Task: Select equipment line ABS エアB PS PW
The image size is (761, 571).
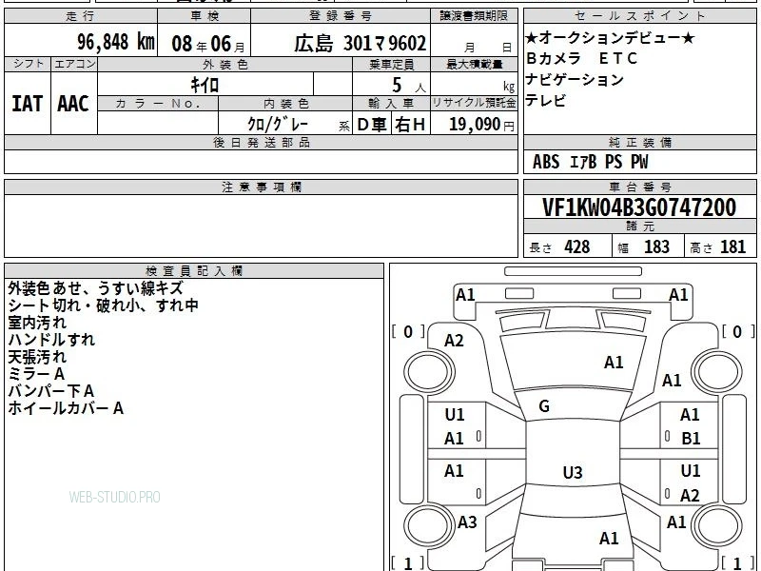Action: tap(590, 162)
